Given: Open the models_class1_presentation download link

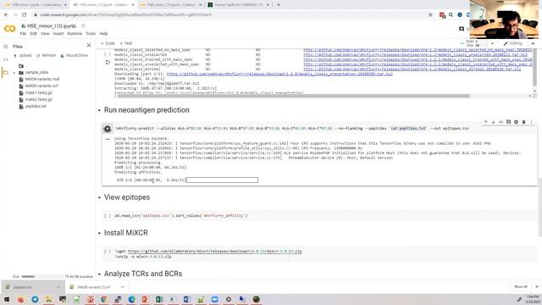Looking at the screenshot, I should tap(279, 74).
